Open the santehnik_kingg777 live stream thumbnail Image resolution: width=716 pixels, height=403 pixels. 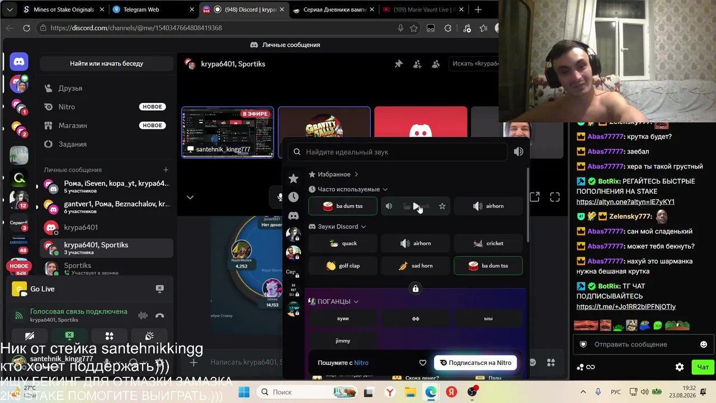coord(228,132)
